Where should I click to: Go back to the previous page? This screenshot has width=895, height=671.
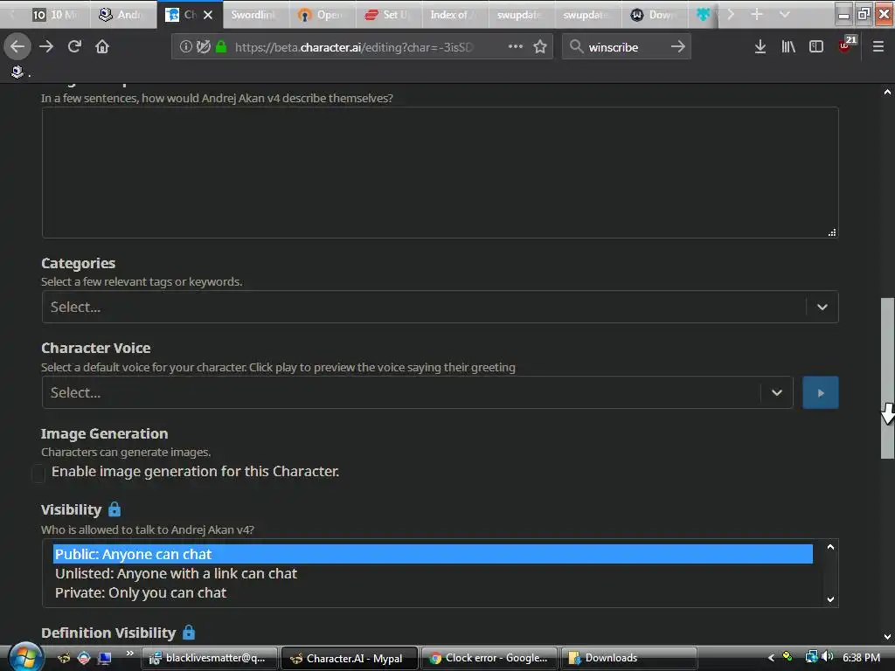click(17, 46)
